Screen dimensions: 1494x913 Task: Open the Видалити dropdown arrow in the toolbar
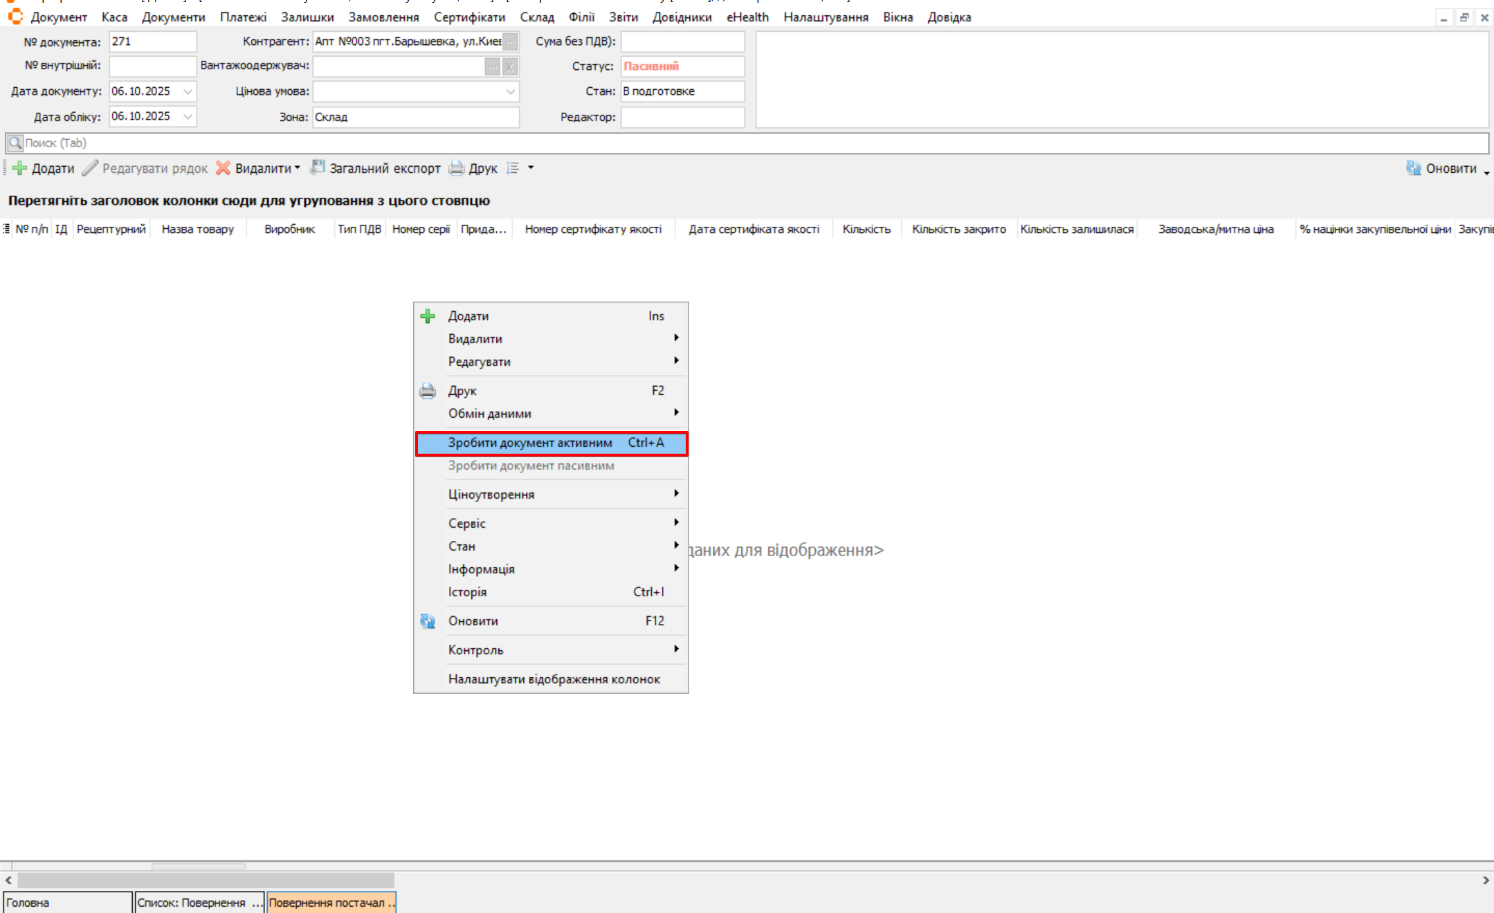pos(298,168)
